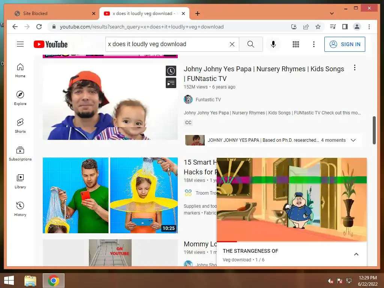Bookmark this page with the star
The width and height of the screenshot is (384, 288).
(318, 27)
